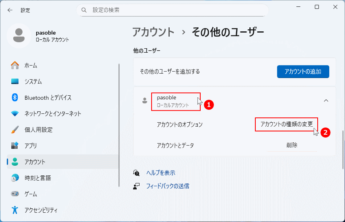Click pasoble name in sidebar profile

click(46, 33)
